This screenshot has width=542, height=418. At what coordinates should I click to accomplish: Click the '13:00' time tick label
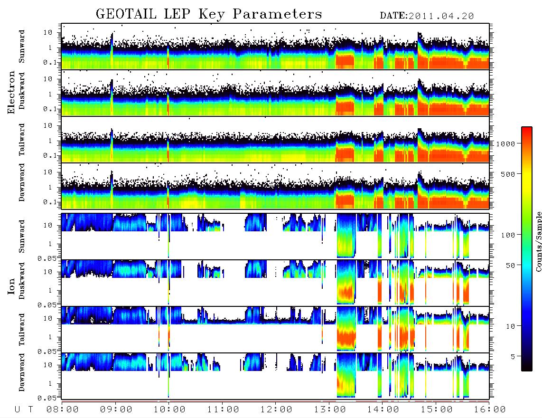click(x=330, y=409)
